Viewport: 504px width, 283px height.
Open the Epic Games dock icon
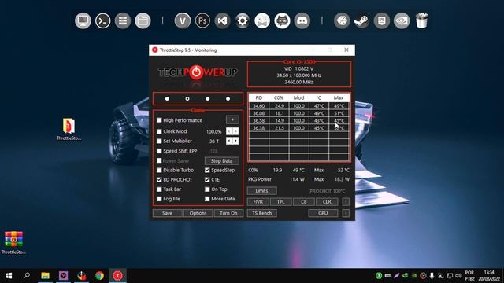point(381,21)
